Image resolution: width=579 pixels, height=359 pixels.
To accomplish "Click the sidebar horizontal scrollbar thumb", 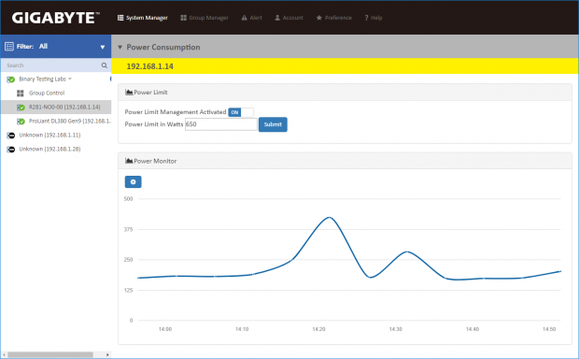I will pos(50,354).
